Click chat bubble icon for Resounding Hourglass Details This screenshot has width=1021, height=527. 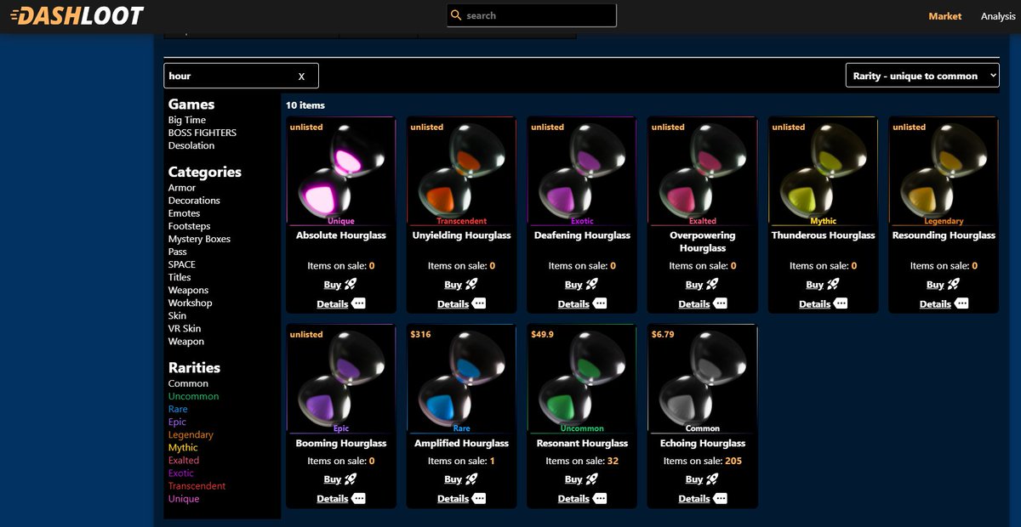[x=961, y=303]
